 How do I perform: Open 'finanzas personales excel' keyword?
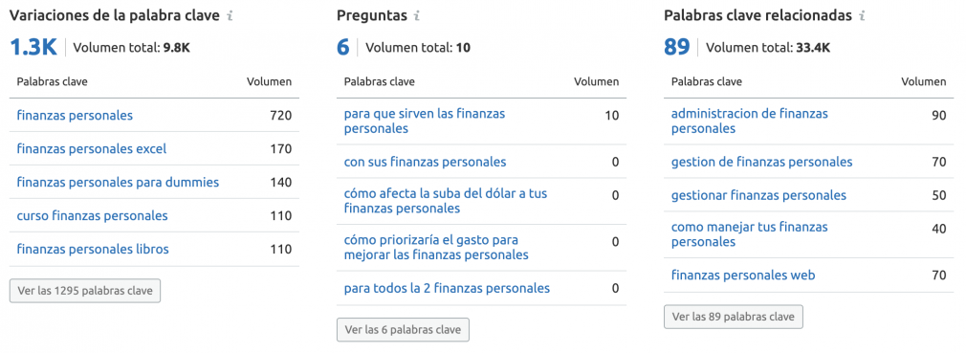[91, 148]
